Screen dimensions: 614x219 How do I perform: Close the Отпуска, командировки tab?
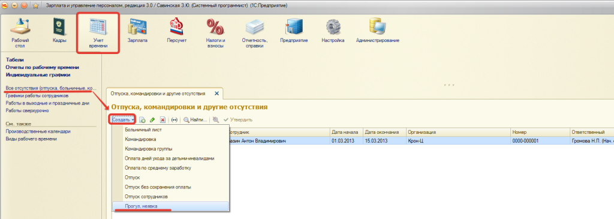[216, 94]
